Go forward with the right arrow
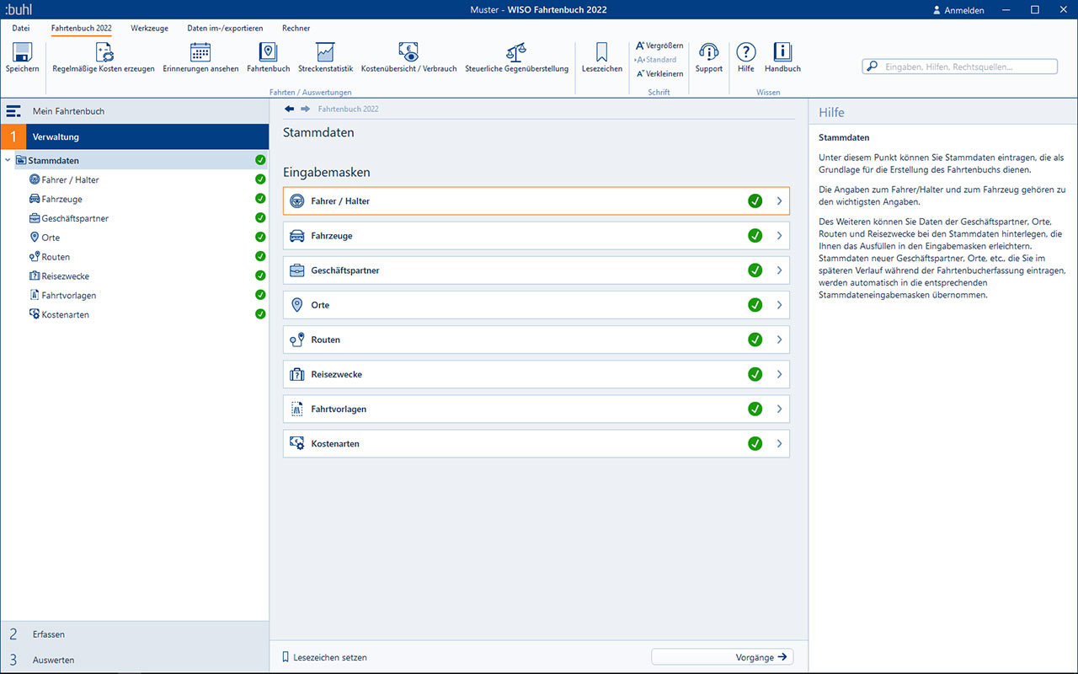This screenshot has width=1078, height=674. pyautogui.click(x=305, y=109)
